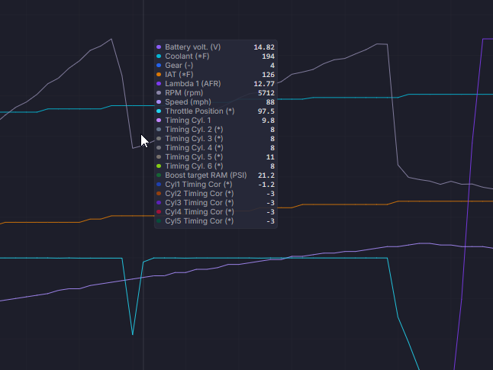Click the Speed (mph) label

click(x=188, y=102)
